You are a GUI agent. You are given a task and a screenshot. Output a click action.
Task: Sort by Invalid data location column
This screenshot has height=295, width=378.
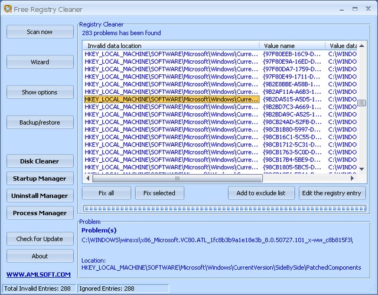(x=171, y=45)
